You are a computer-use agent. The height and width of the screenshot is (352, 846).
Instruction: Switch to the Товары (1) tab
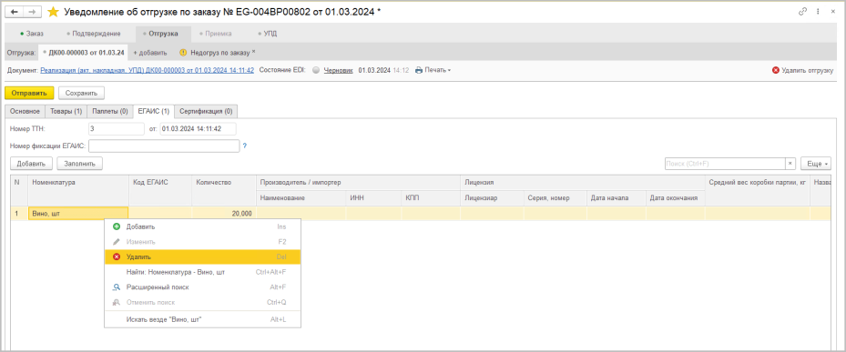coord(66,112)
